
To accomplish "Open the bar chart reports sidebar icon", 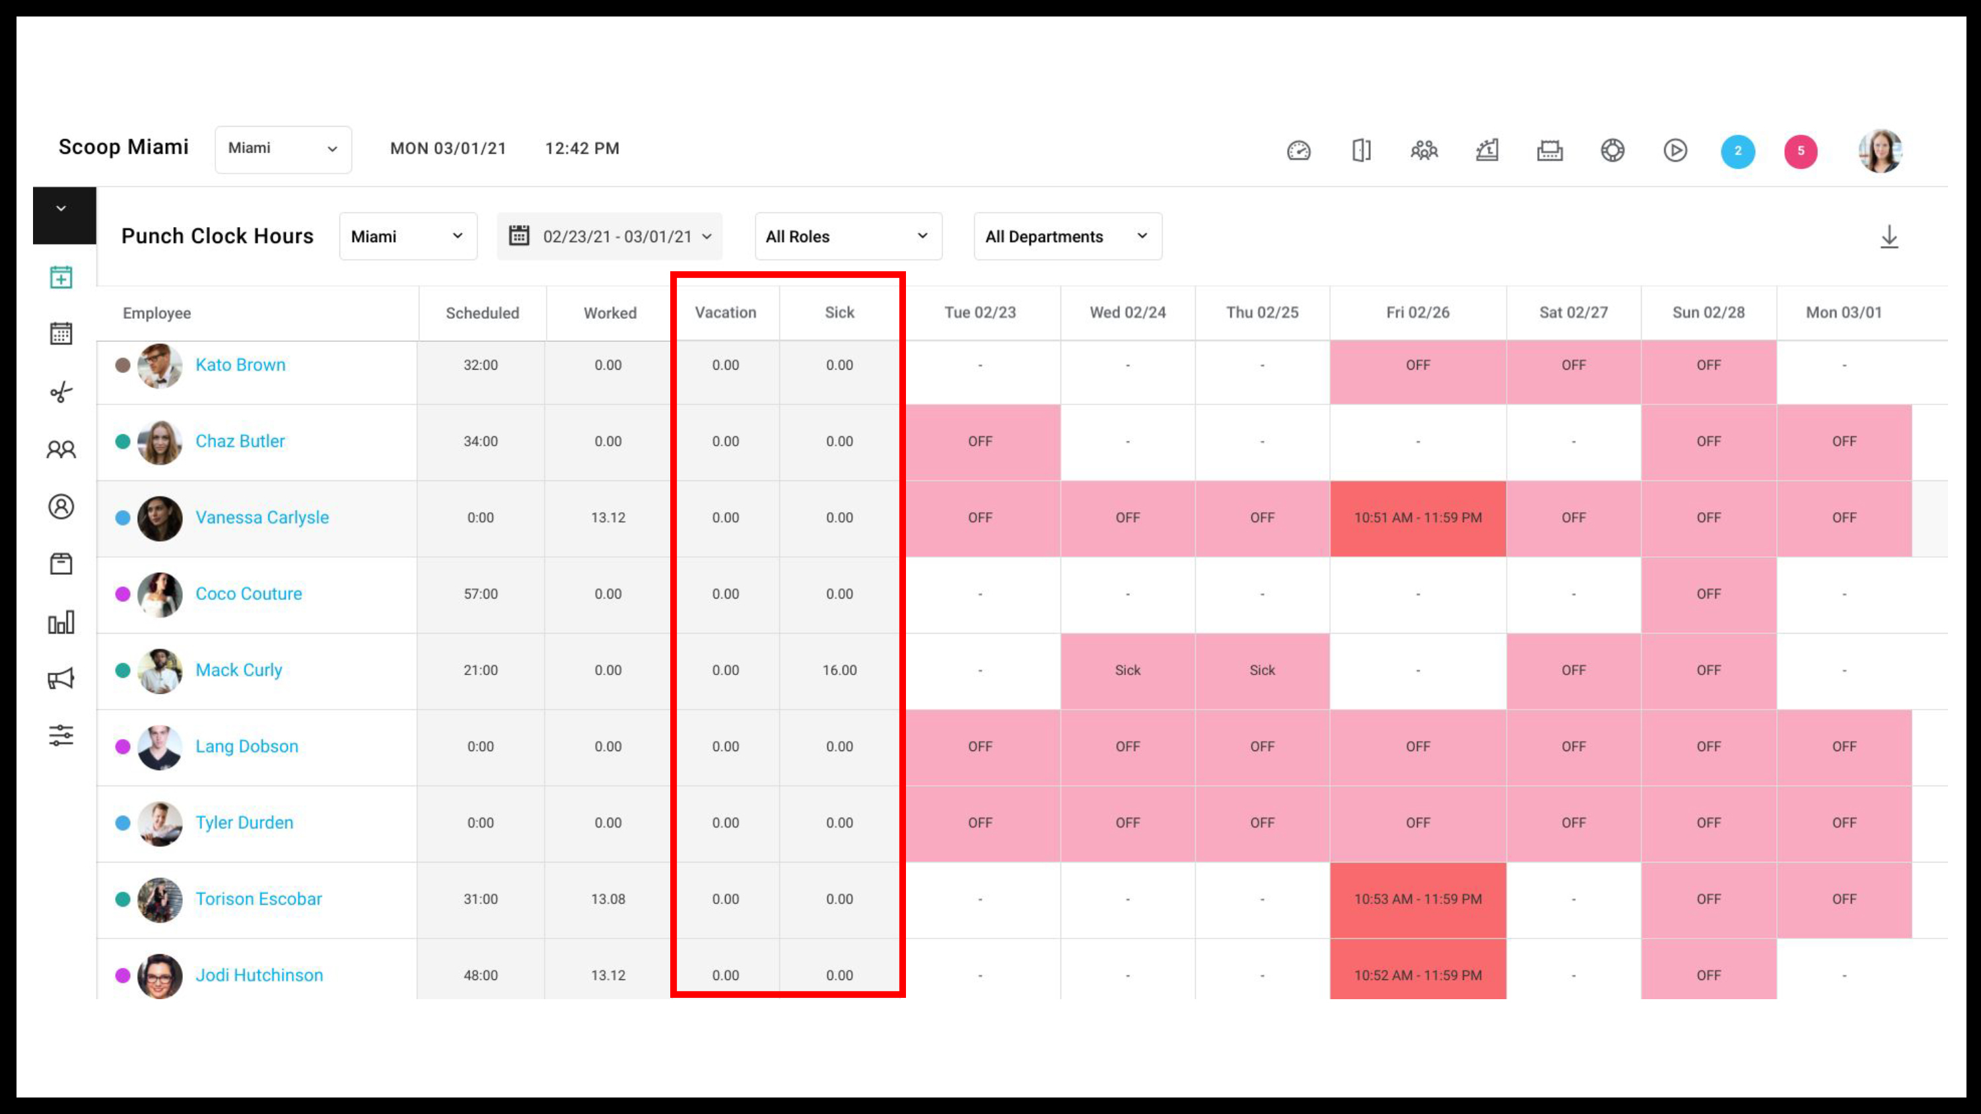I will 61,621.
